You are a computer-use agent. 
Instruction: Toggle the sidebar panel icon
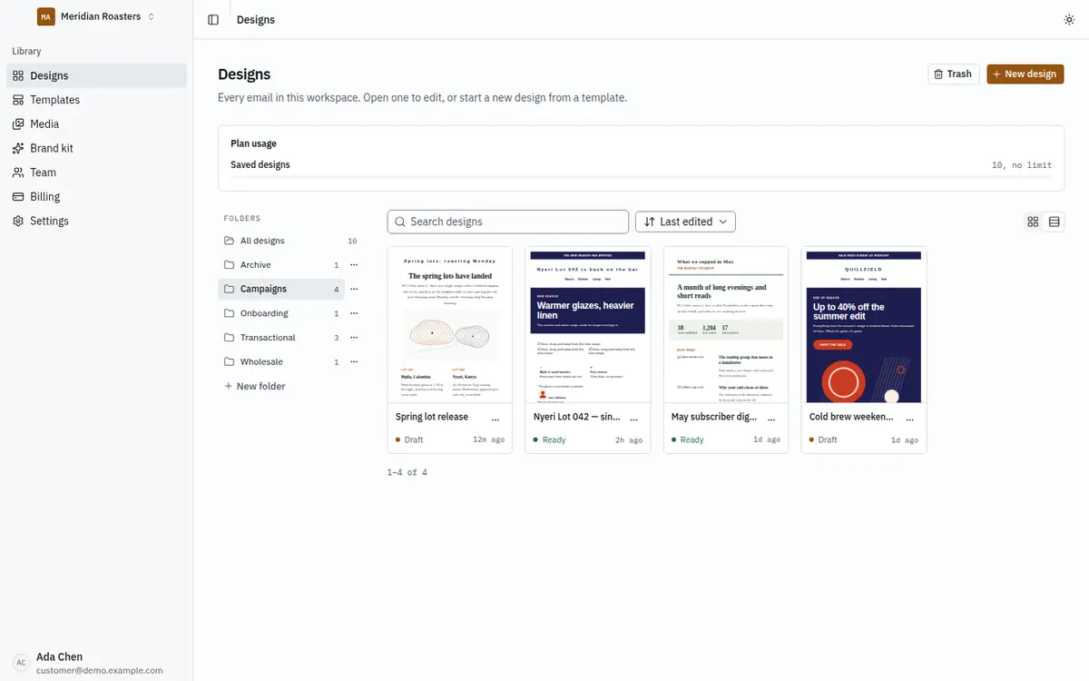pyautogui.click(x=213, y=19)
